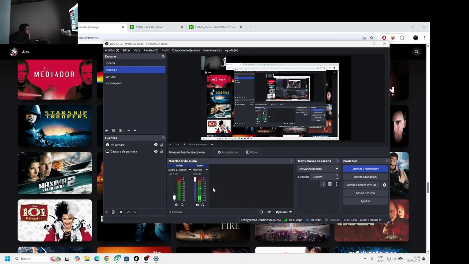Undock the Transiciones de escena panel
This screenshot has height=264, width=469.
pyautogui.click(x=338, y=161)
